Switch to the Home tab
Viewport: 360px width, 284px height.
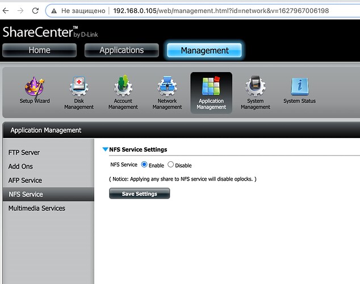tap(40, 50)
